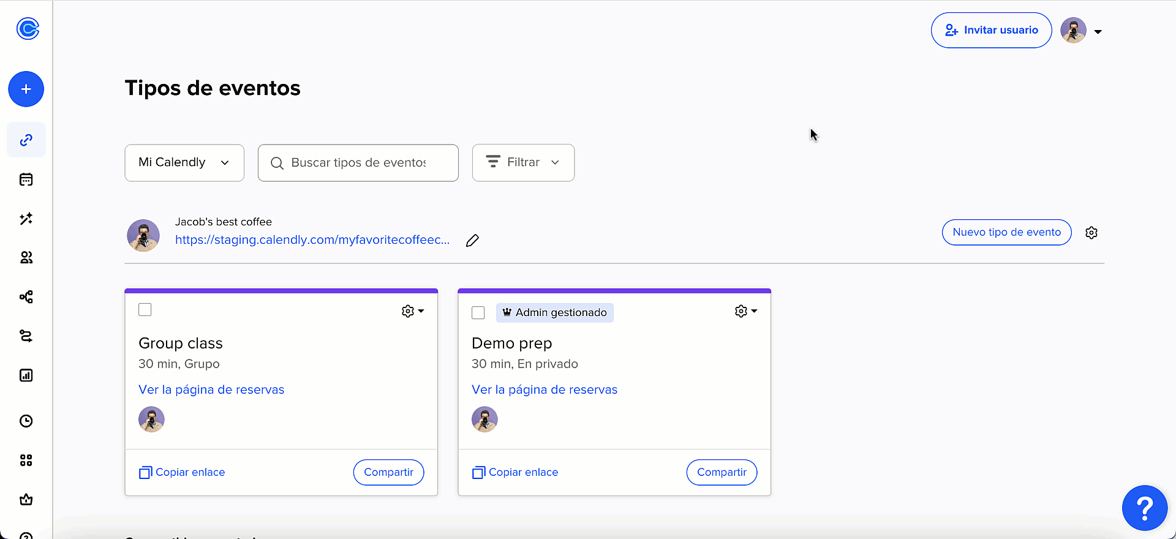Click host avatar on Group class card
Screen dimensions: 1176x539
pos(151,420)
